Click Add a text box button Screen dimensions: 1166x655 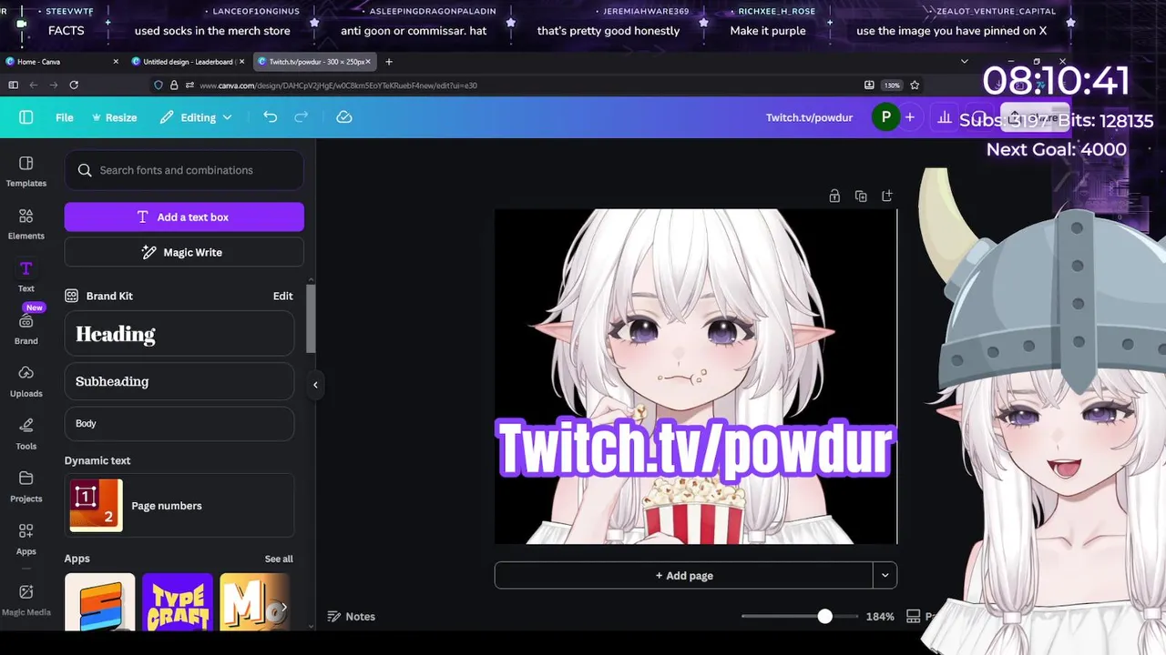(184, 217)
